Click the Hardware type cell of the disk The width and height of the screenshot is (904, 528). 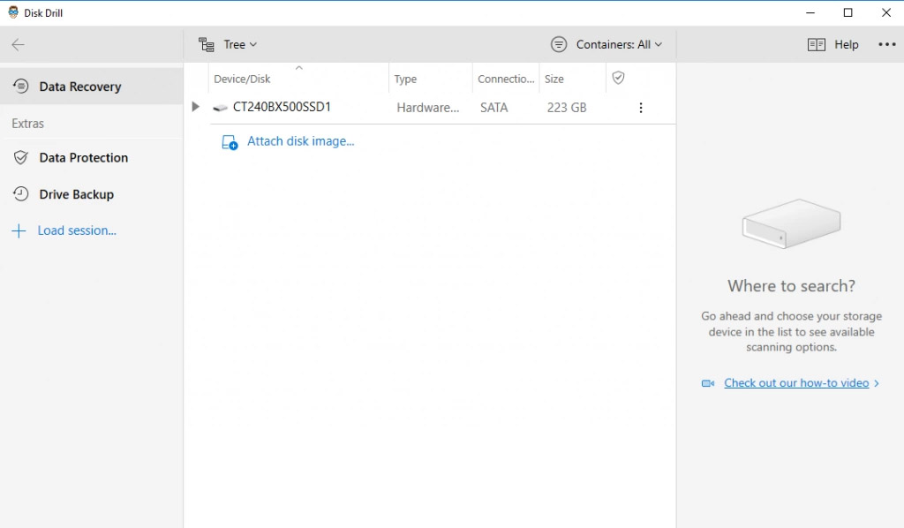[x=428, y=108]
